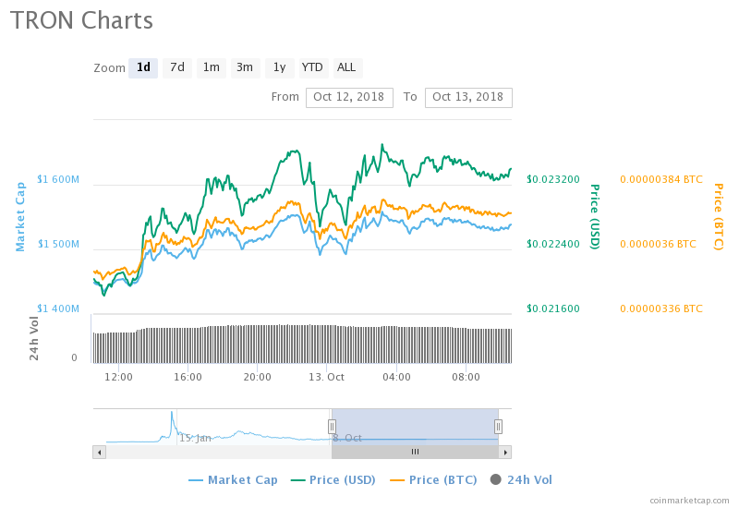Image resolution: width=739 pixels, height=508 pixels.
Task: Click the TRON Charts heading
Action: point(81,20)
